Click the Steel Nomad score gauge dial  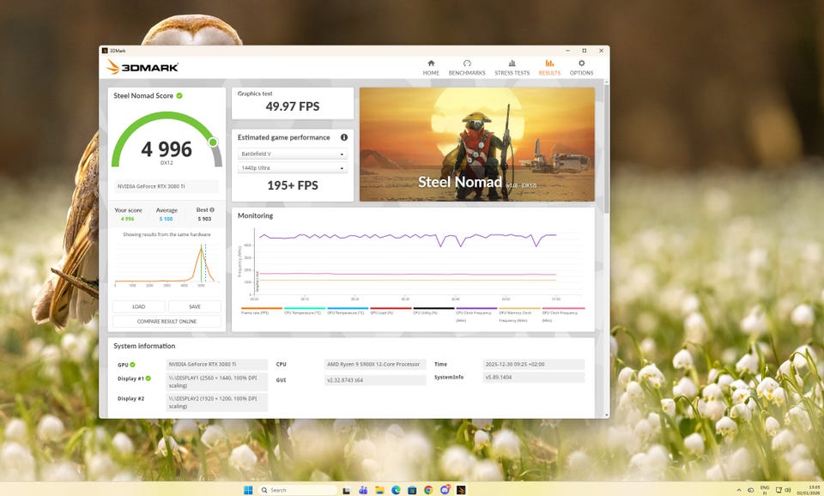(167, 141)
